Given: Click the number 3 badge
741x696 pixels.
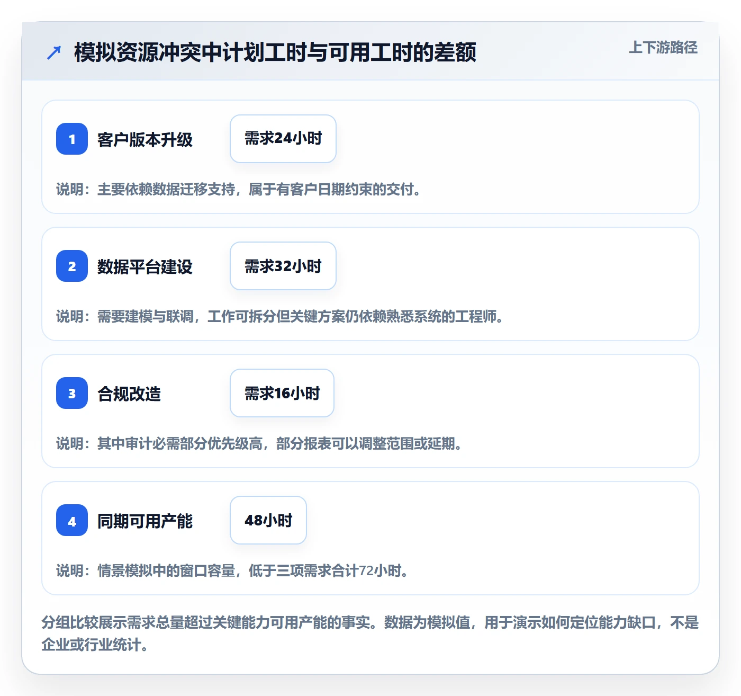Looking at the screenshot, I should 72,393.
